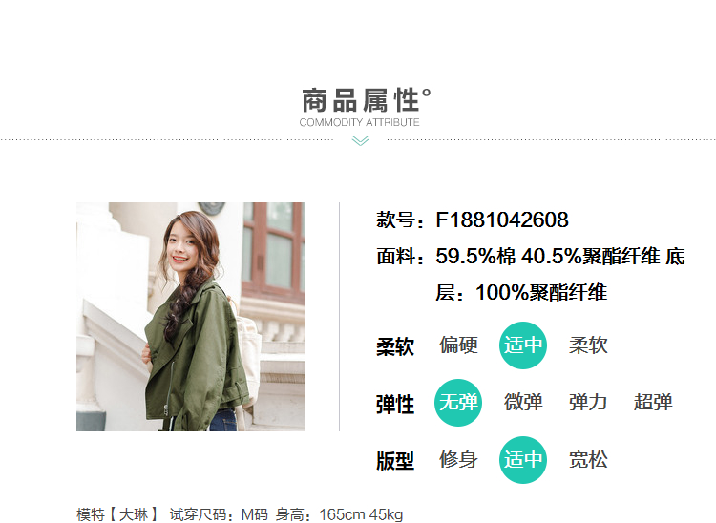Choose 超弹 elasticity option
716x523 pixels.
[653, 402]
